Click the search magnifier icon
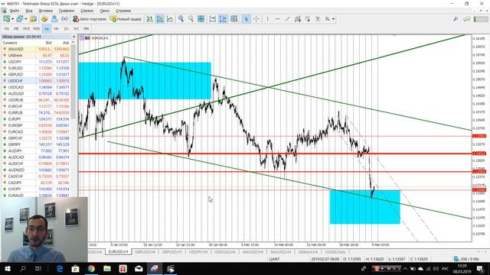Screen dimensions: 490x275 (x=456, y=19)
